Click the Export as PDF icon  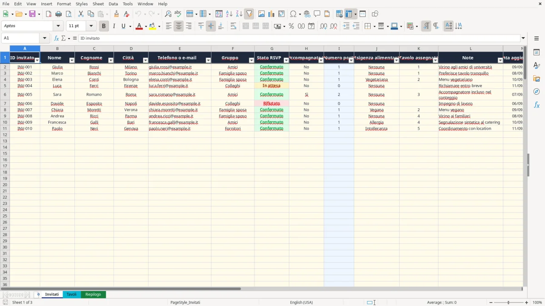coord(49,14)
